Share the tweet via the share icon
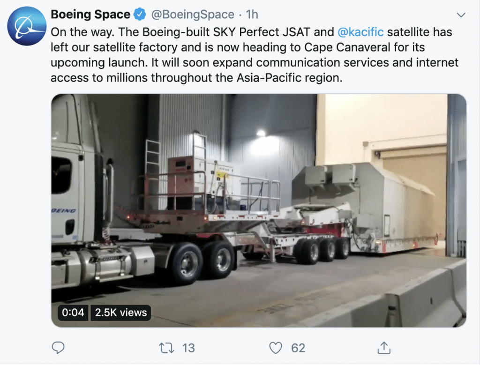The width and height of the screenshot is (480, 365). (384, 348)
